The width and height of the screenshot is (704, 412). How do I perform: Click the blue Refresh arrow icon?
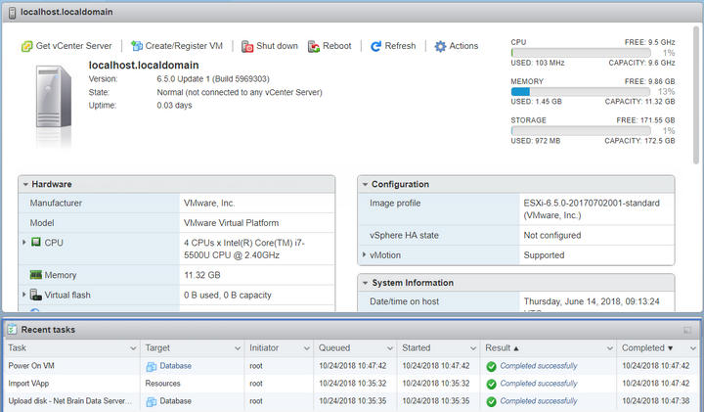(375, 46)
